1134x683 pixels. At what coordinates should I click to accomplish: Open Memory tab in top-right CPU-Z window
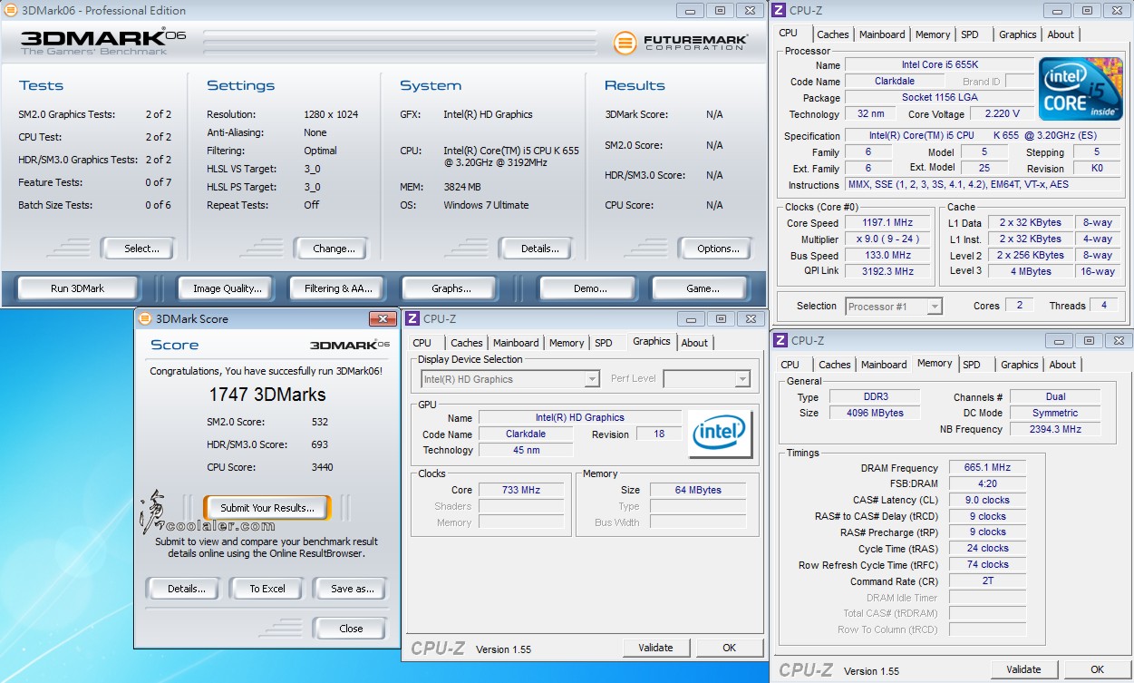pos(933,34)
